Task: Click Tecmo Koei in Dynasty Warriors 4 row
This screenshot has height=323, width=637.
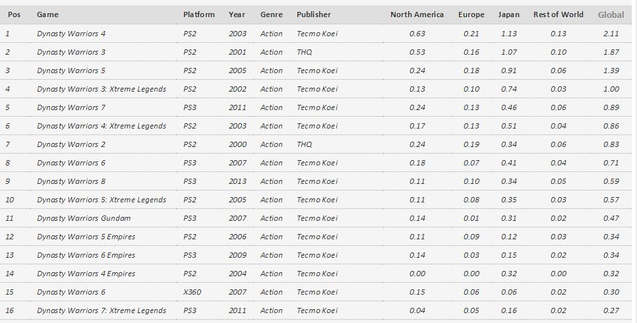Action: (x=317, y=34)
